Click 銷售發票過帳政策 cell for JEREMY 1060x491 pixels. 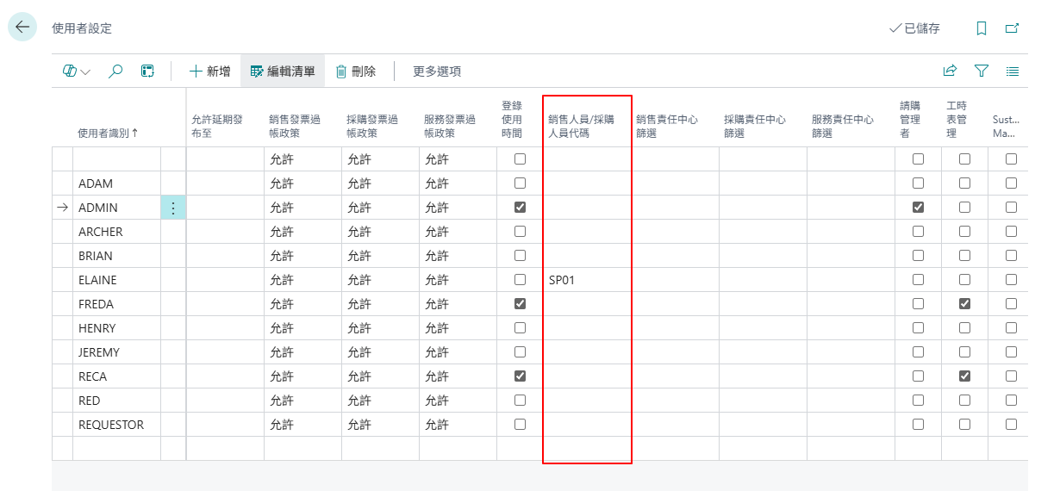(x=302, y=352)
